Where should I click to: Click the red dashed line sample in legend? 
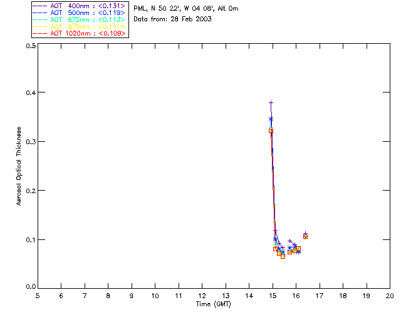click(40, 33)
